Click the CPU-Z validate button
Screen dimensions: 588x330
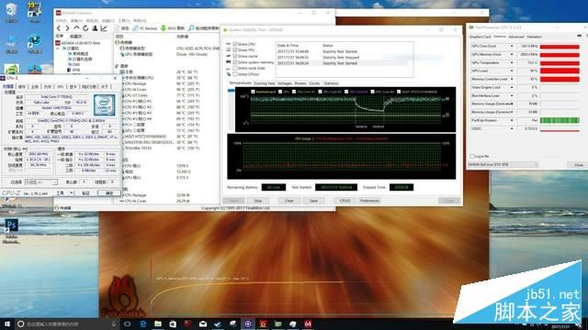click(85, 193)
